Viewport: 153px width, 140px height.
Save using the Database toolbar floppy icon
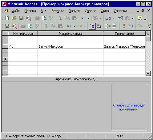point(21,18)
